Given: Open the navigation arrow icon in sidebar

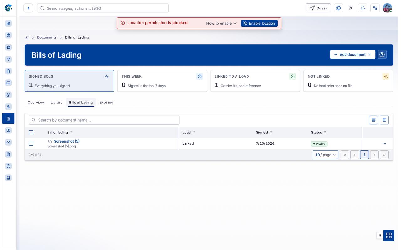Looking at the screenshot, I should (8, 59).
